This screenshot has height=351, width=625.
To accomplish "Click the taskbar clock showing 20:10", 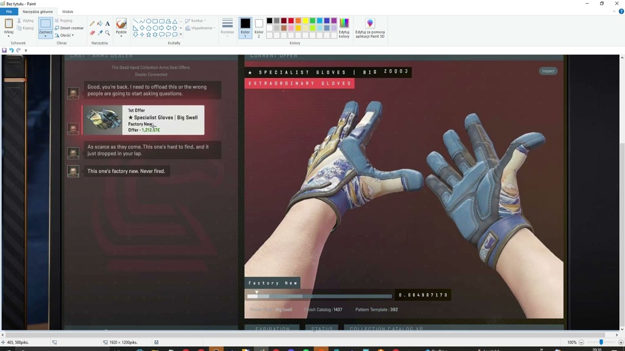I will click(597, 349).
